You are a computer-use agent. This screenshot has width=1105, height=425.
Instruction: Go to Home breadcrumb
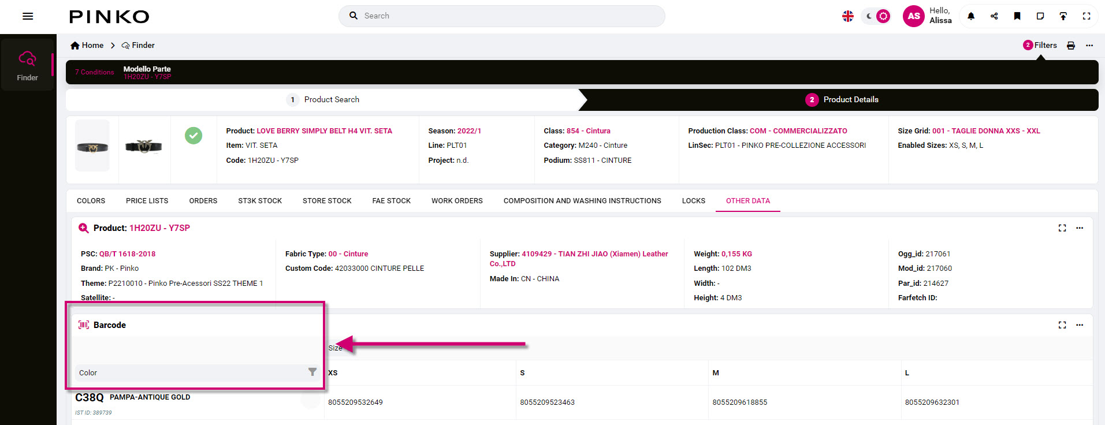click(87, 45)
